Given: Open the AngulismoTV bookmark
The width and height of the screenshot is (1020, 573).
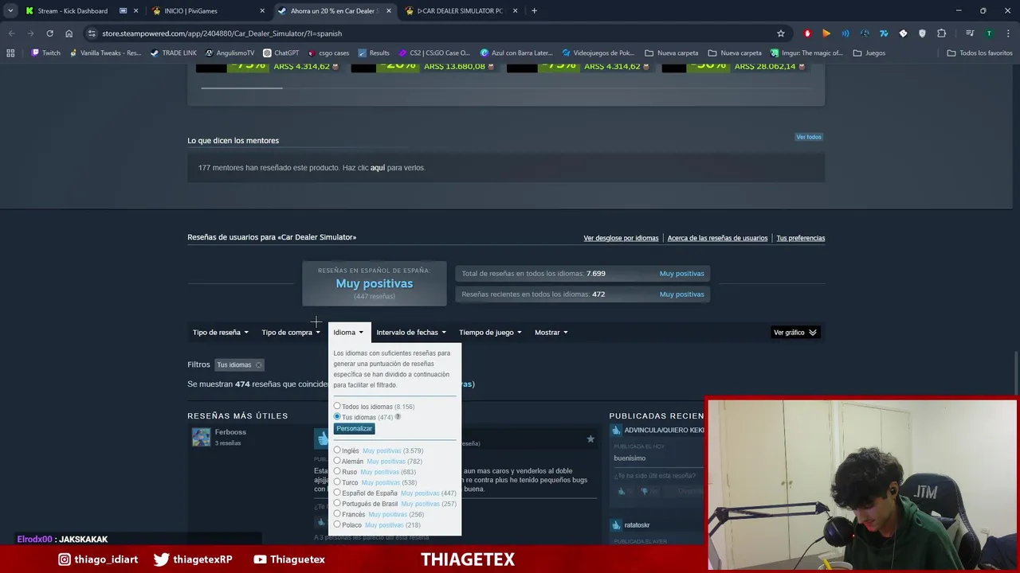Looking at the screenshot, I should (x=229, y=53).
